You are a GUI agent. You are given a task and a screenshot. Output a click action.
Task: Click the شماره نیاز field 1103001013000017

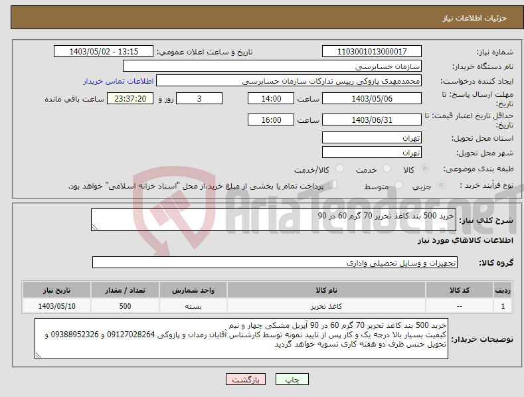coord(372,52)
